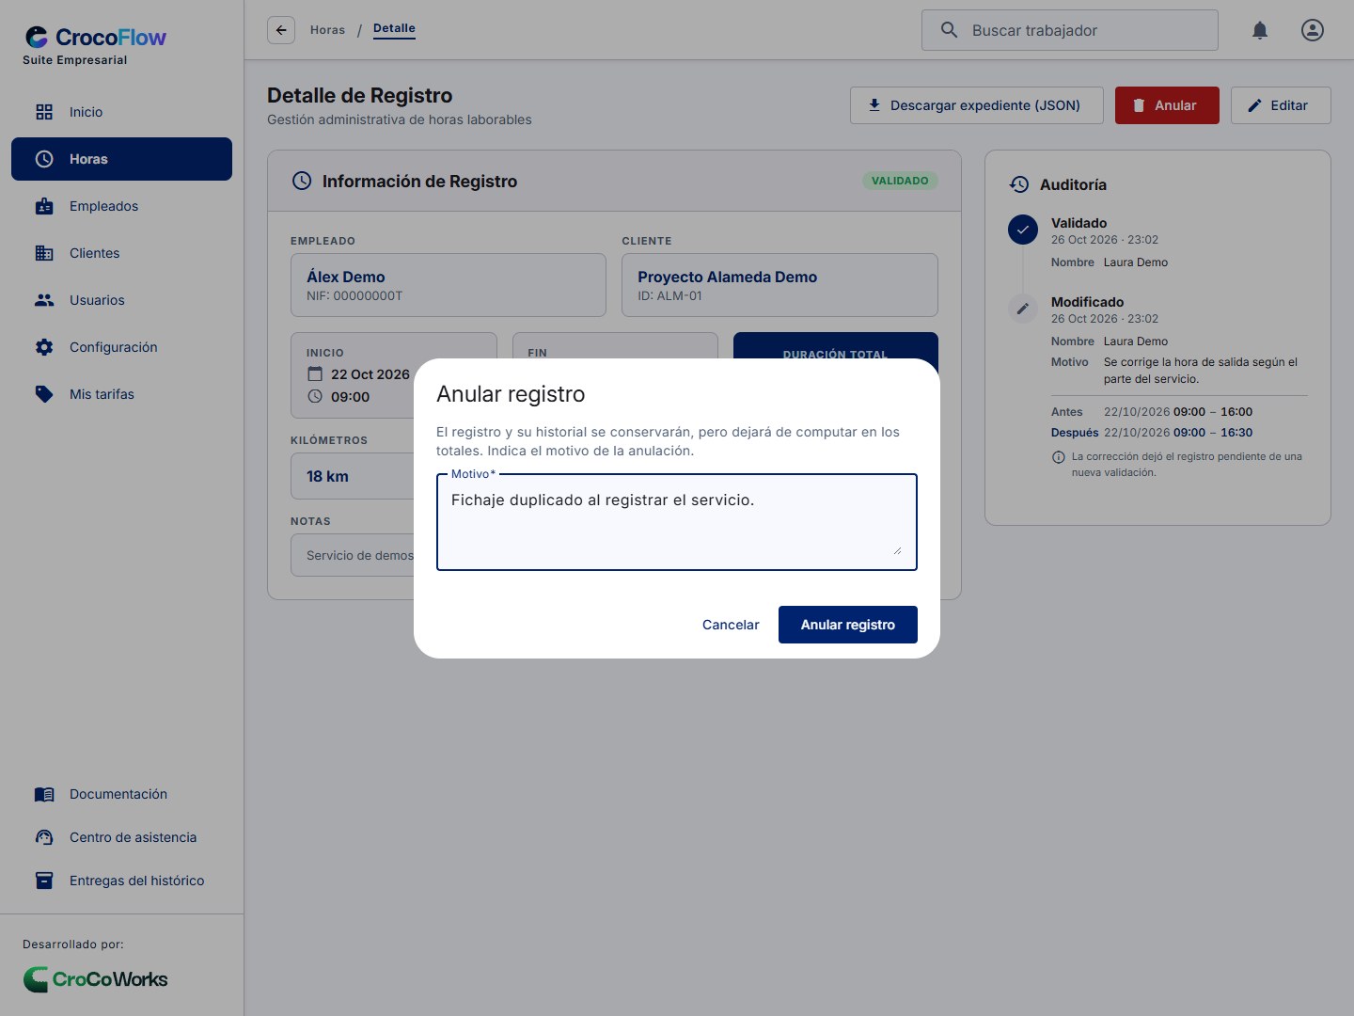Open the notifications bell
This screenshot has width=1354, height=1016.
click(x=1260, y=30)
